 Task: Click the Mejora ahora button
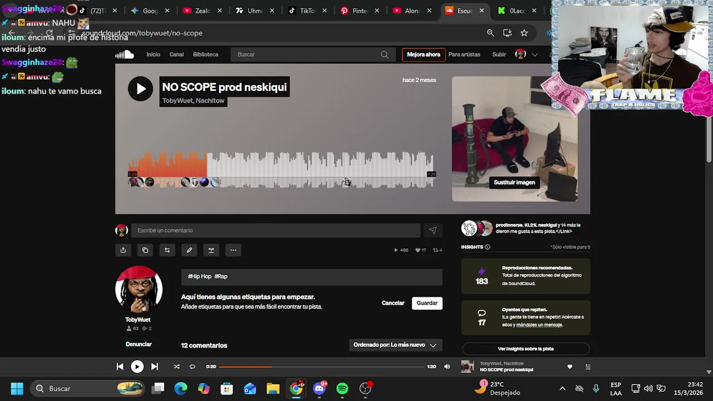(x=423, y=55)
